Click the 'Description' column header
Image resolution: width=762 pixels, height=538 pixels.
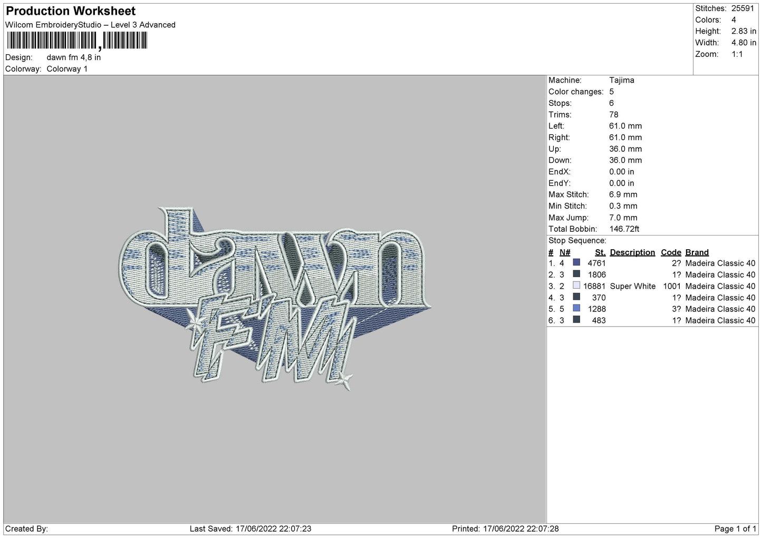[x=632, y=252]
